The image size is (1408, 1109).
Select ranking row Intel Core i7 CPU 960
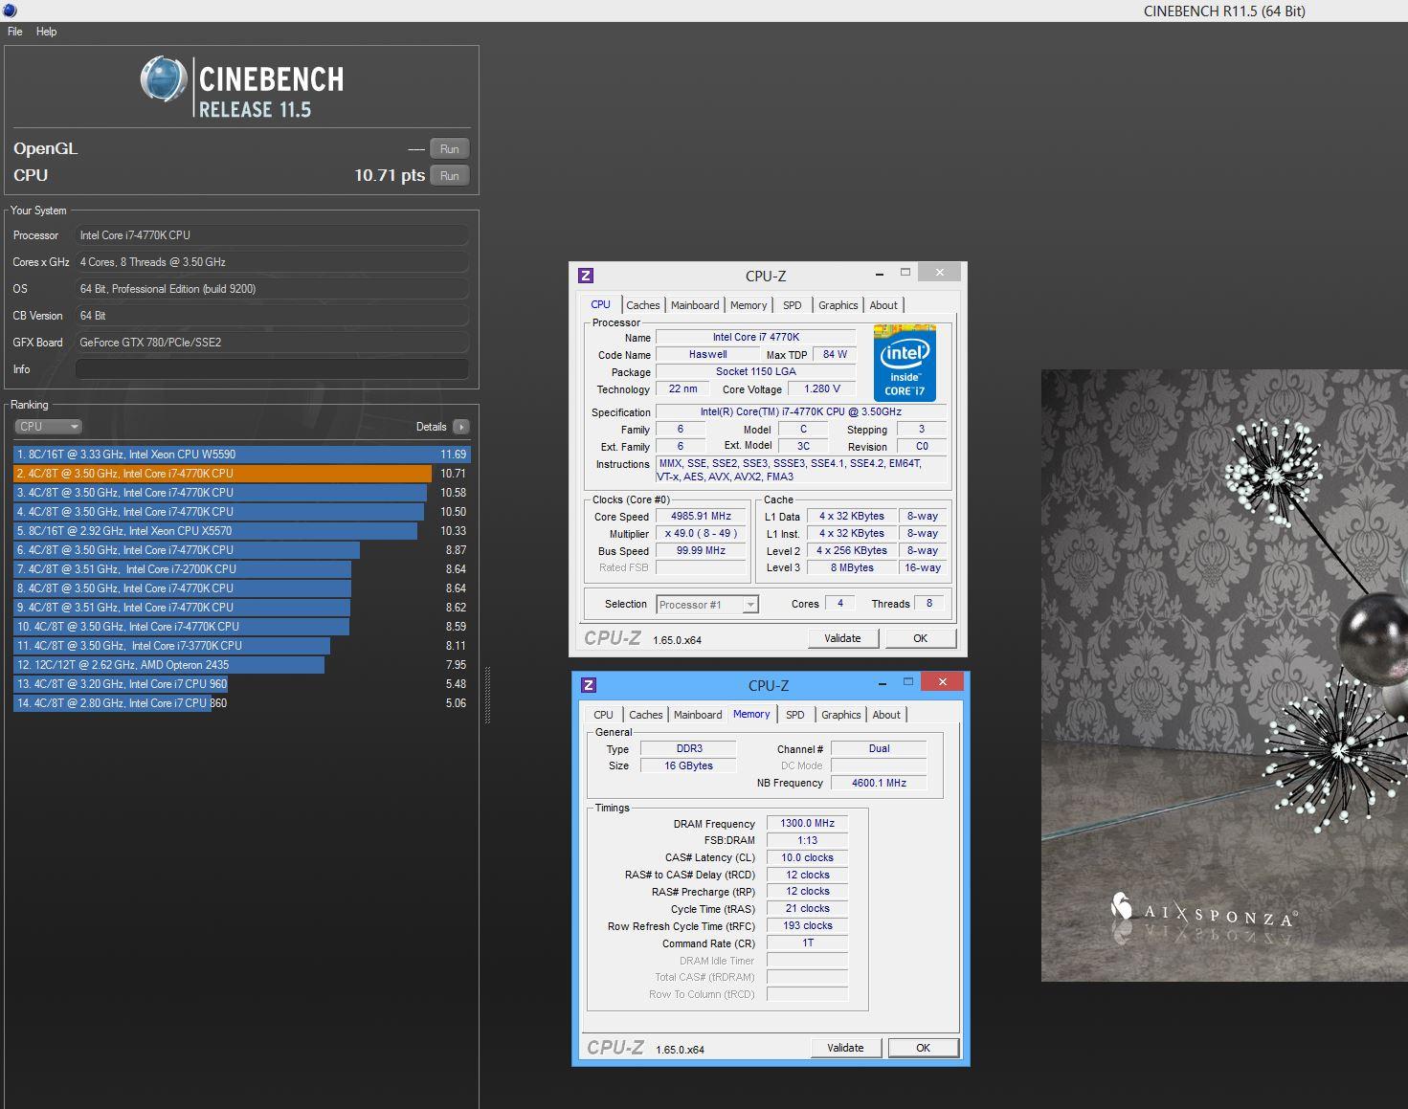241,684
